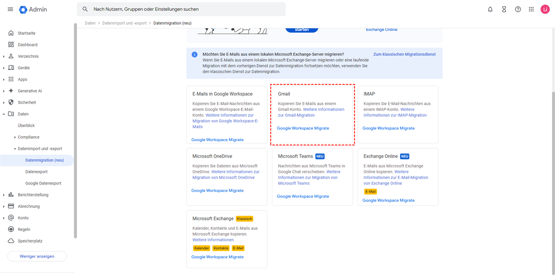Click the Generative AI sparkle icon

coord(11,91)
